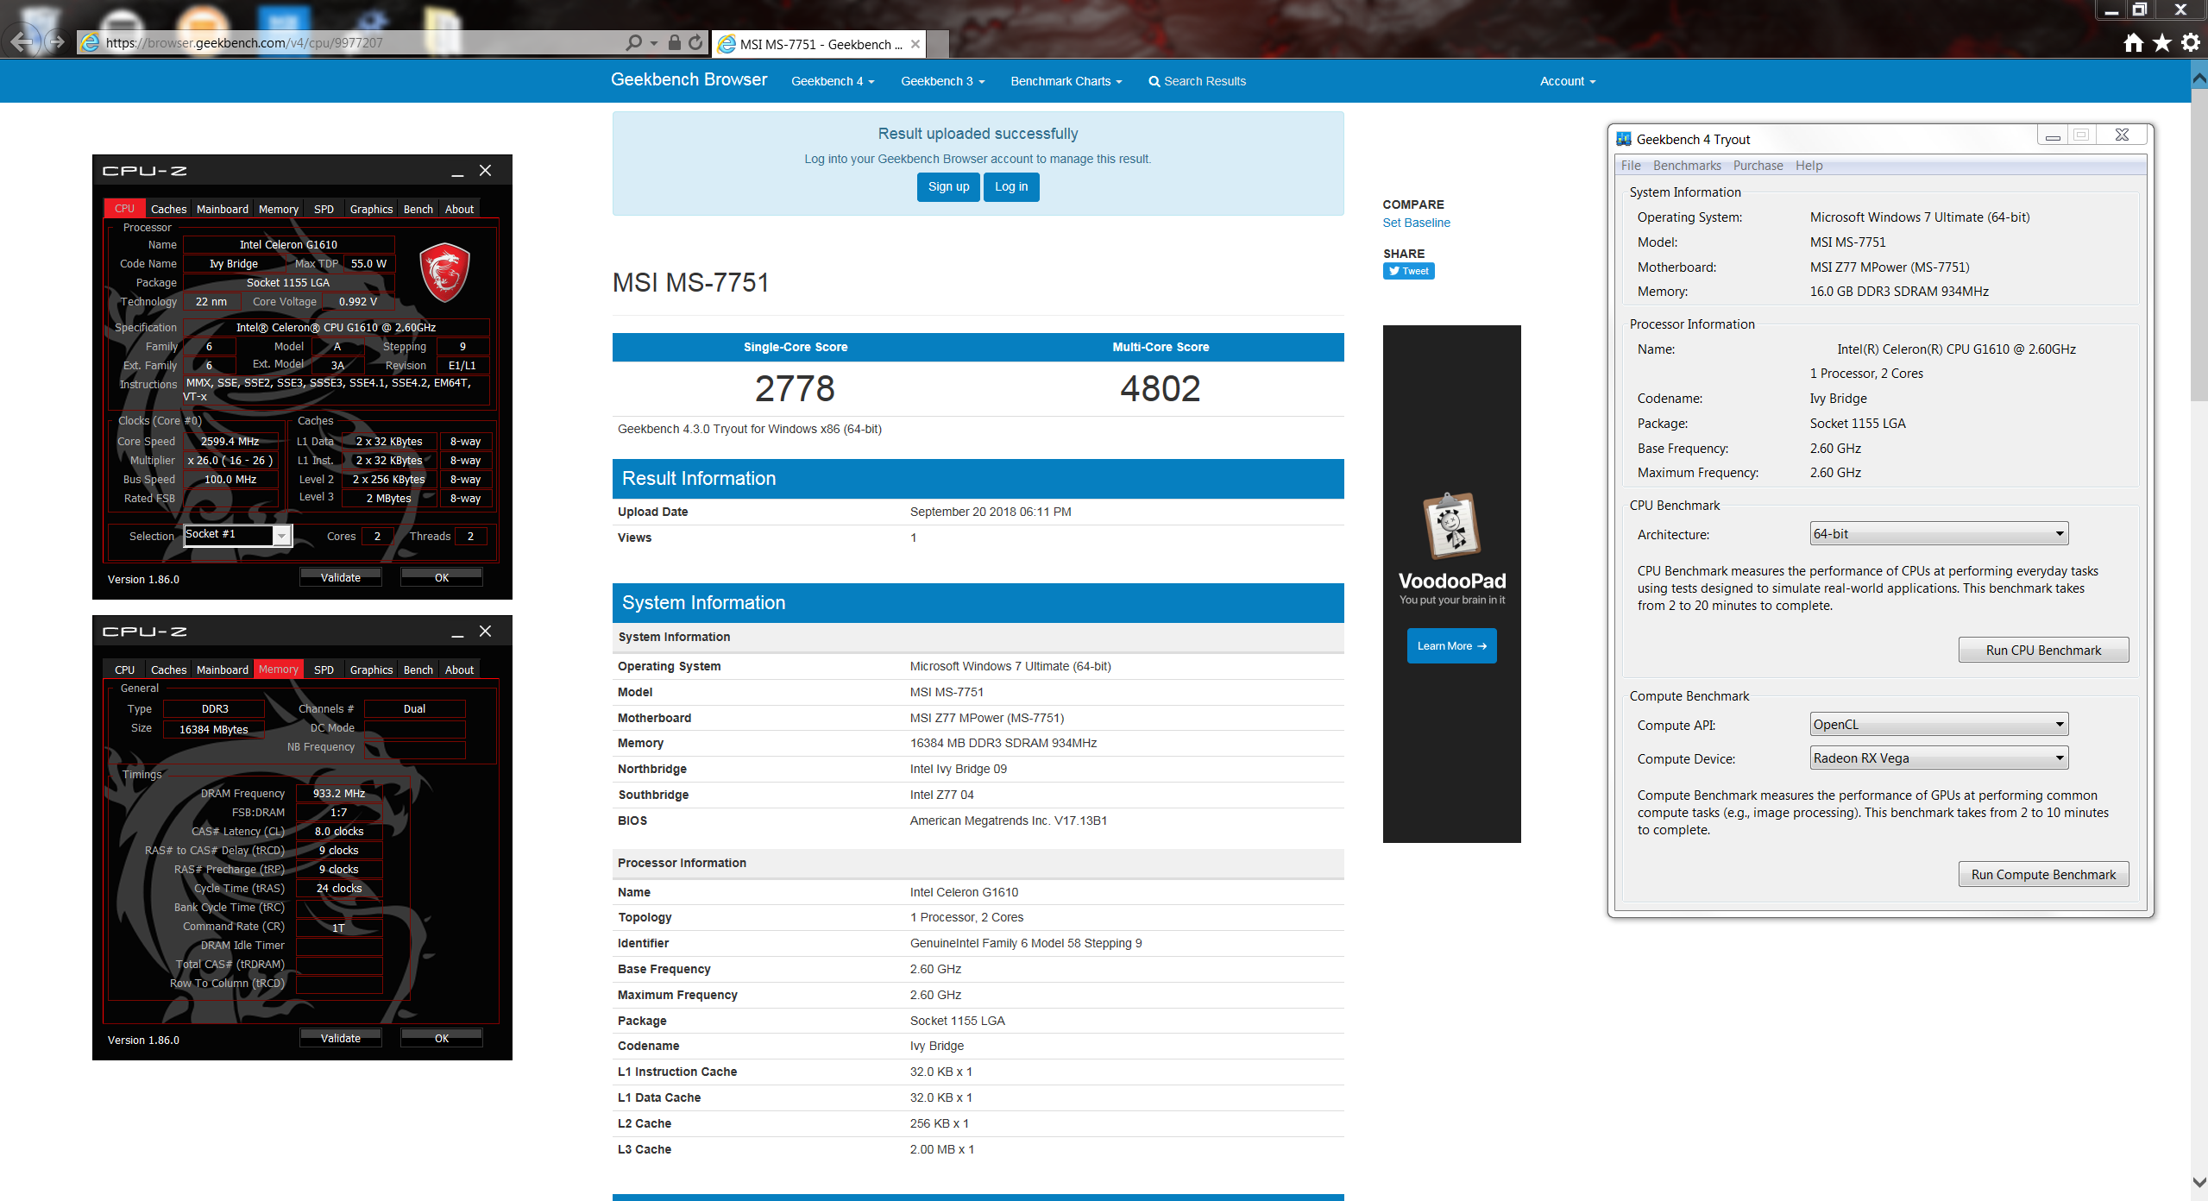Image resolution: width=2208 pixels, height=1201 pixels.
Task: Expand the Geekbench 4 nav dropdown
Action: [x=833, y=81]
